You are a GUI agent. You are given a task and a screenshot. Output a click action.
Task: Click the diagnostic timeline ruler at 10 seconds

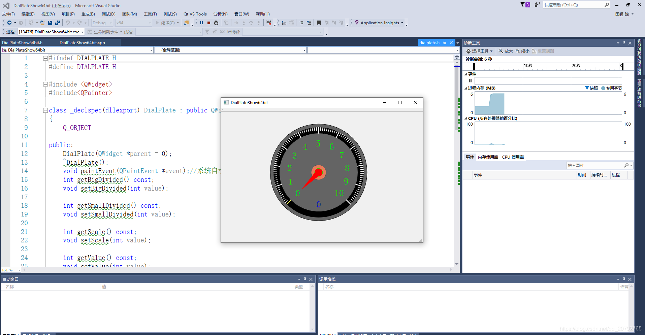tap(528, 66)
